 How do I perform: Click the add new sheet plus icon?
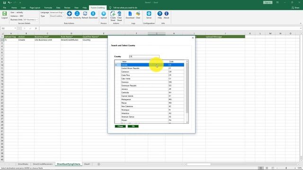tap(99, 164)
